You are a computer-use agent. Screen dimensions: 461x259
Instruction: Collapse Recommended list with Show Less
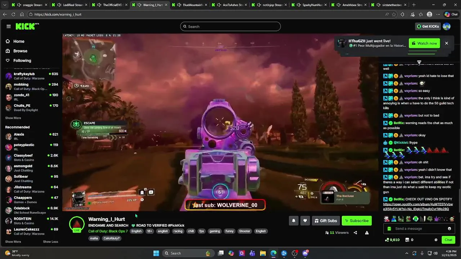[50, 242]
